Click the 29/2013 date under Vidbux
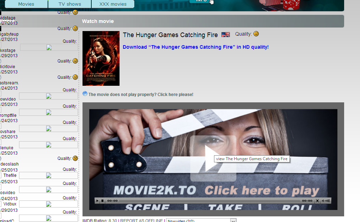 point(9,210)
